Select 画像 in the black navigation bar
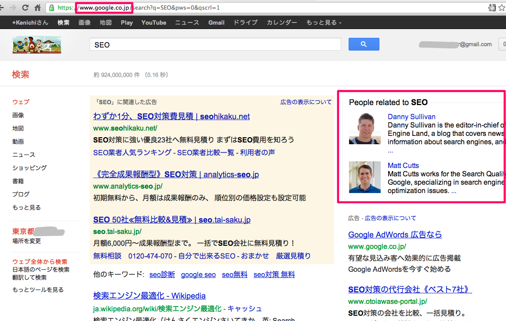This screenshot has height=321, width=506. (x=84, y=22)
